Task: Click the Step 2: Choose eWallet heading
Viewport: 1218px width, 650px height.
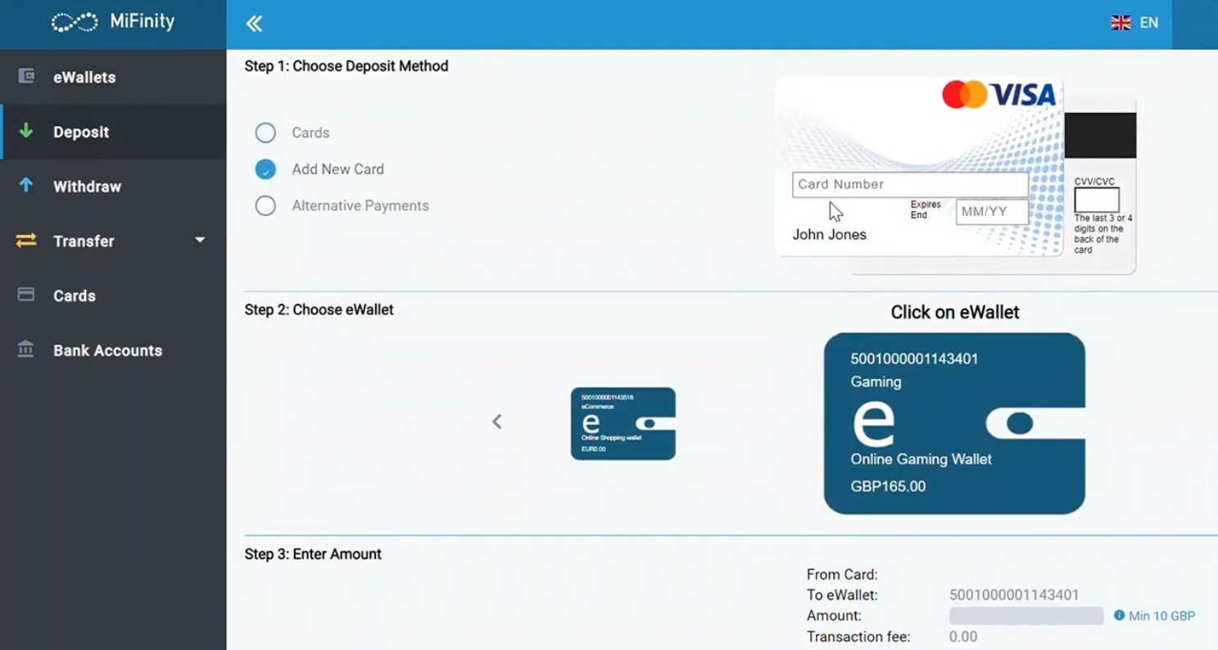Action: coord(319,309)
